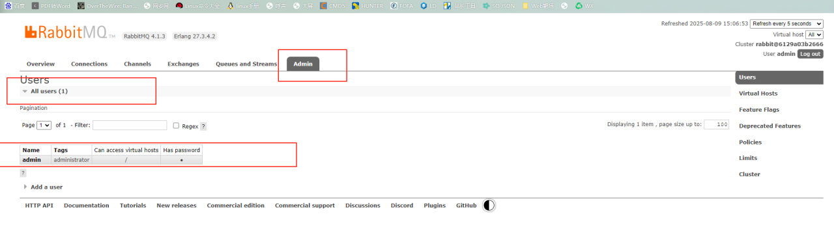
Task: Select the Admin tab
Action: 303,64
